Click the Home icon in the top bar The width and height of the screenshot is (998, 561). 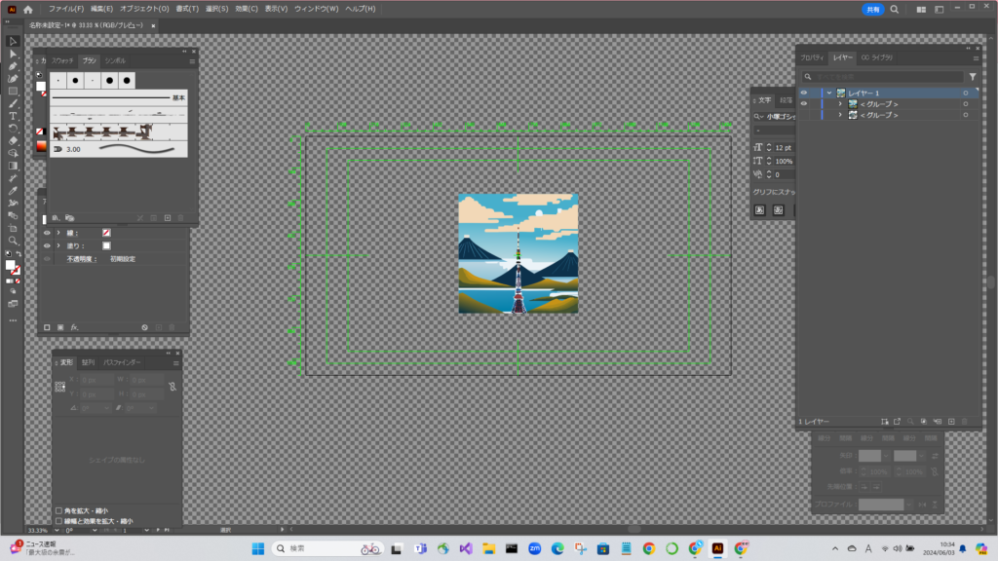coord(28,9)
